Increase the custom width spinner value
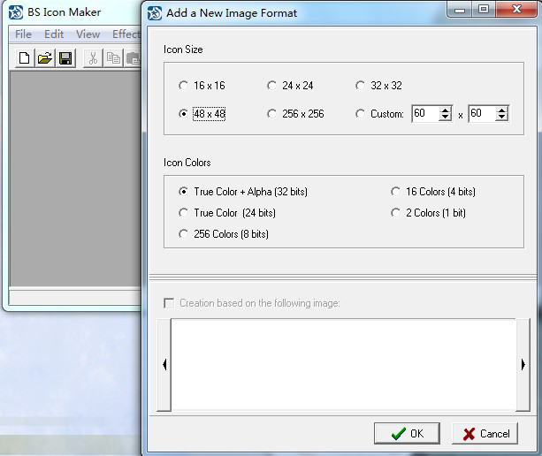Image resolution: width=542 pixels, height=456 pixels. 445,110
